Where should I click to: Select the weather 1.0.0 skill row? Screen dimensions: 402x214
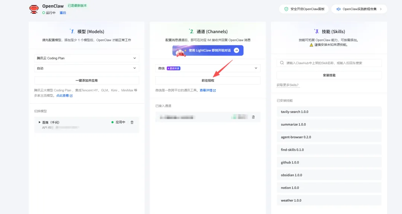[329, 201]
